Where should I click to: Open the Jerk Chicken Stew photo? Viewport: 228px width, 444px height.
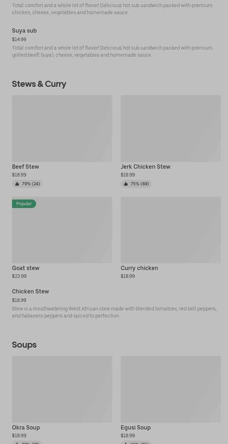click(171, 128)
